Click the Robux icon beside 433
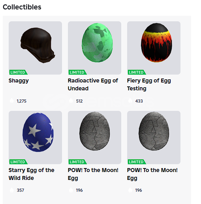The width and height of the screenshot is (201, 204). (x=130, y=101)
